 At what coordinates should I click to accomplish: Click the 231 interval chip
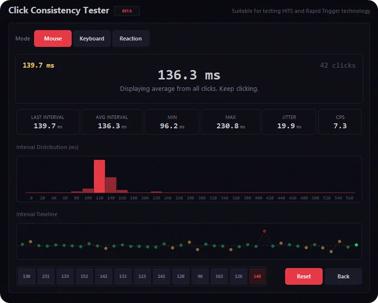click(46, 276)
